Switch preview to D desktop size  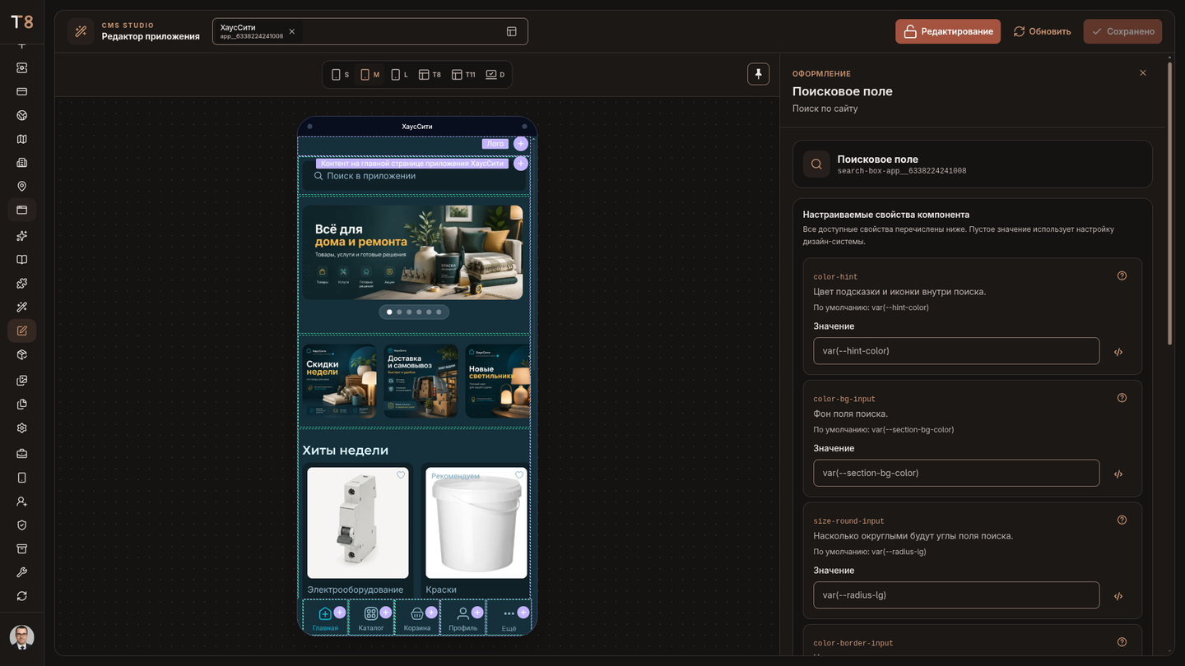point(495,75)
